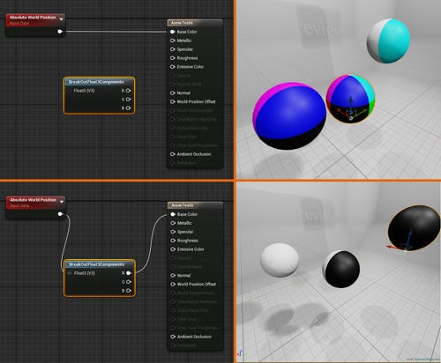Click the R output pin of unconnected BreakOutFloat3Components
This screenshot has height=363, width=441.
129,91
